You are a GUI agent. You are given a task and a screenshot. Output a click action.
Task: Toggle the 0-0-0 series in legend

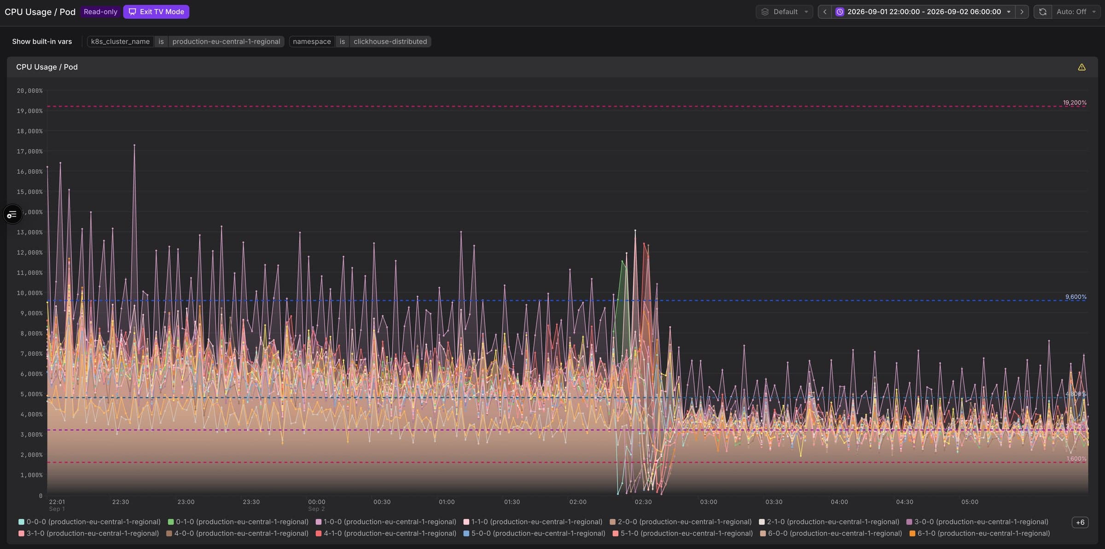89,522
